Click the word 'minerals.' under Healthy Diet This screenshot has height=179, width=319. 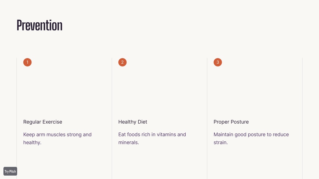pos(129,142)
